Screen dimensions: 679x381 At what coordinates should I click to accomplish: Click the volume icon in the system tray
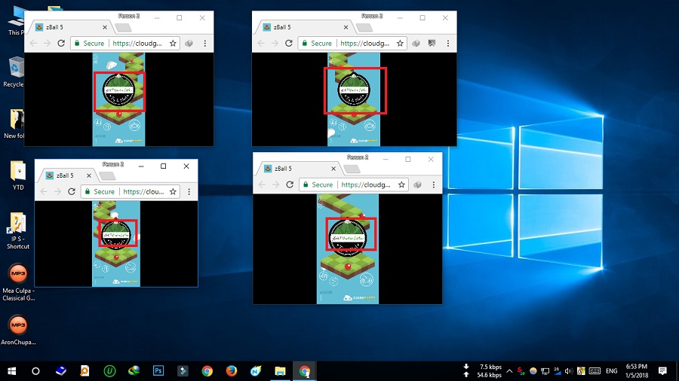click(x=568, y=371)
